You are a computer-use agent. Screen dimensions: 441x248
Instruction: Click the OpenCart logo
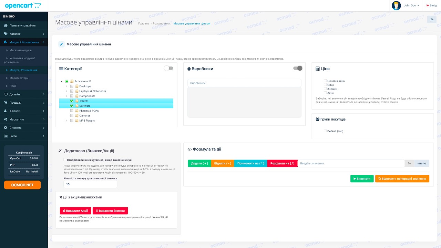tap(23, 6)
